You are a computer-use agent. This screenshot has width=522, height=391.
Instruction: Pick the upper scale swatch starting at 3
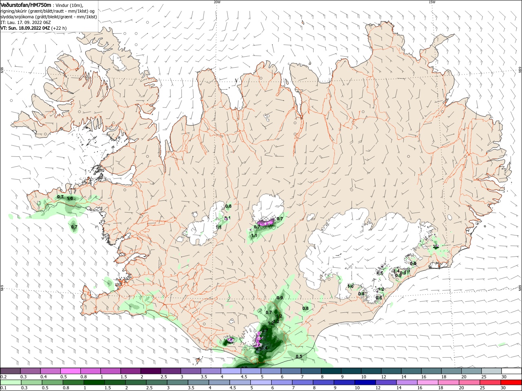pyautogui.click(x=191, y=371)
